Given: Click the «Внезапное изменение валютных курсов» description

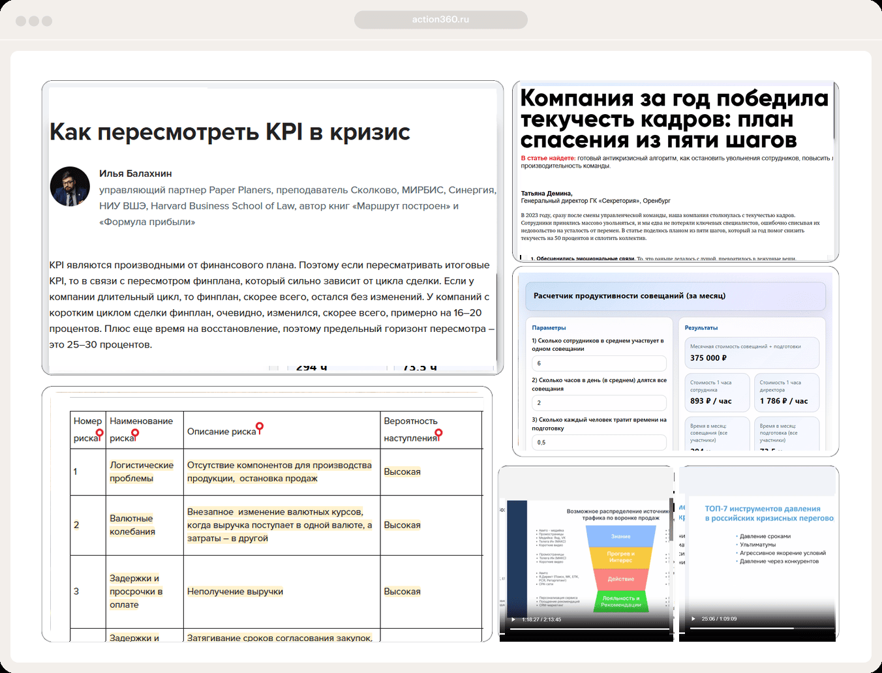Looking at the screenshot, I should pyautogui.click(x=279, y=525).
